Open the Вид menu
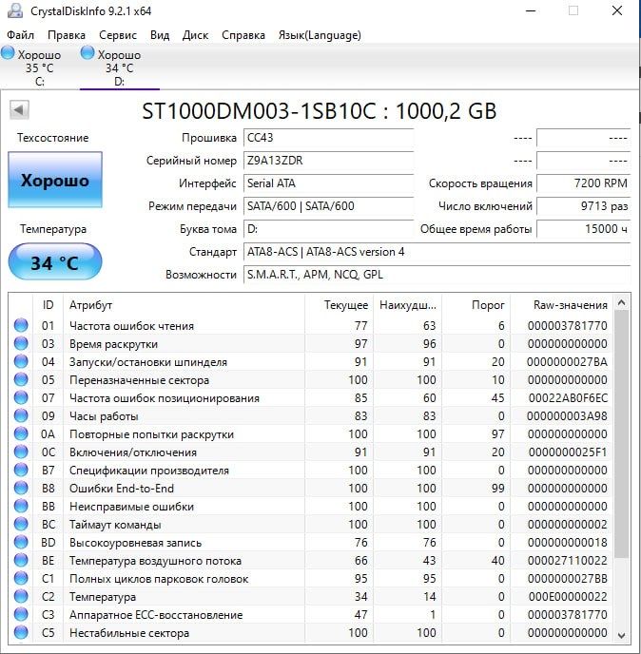This screenshot has width=641, height=654. 160,35
